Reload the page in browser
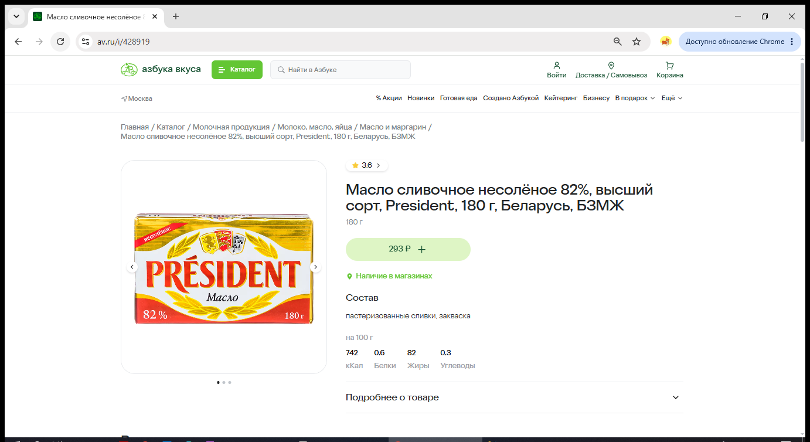 point(60,42)
